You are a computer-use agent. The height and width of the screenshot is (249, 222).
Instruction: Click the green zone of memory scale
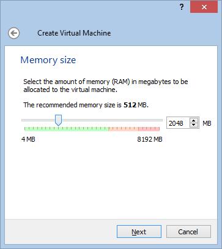click(67, 129)
